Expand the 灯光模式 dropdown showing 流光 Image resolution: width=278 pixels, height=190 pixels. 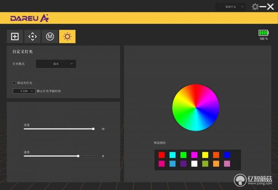pos(56,64)
